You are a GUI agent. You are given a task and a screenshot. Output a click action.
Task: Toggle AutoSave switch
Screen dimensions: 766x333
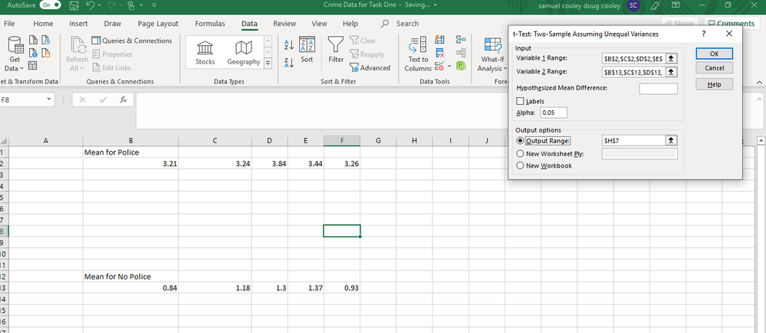pos(51,5)
